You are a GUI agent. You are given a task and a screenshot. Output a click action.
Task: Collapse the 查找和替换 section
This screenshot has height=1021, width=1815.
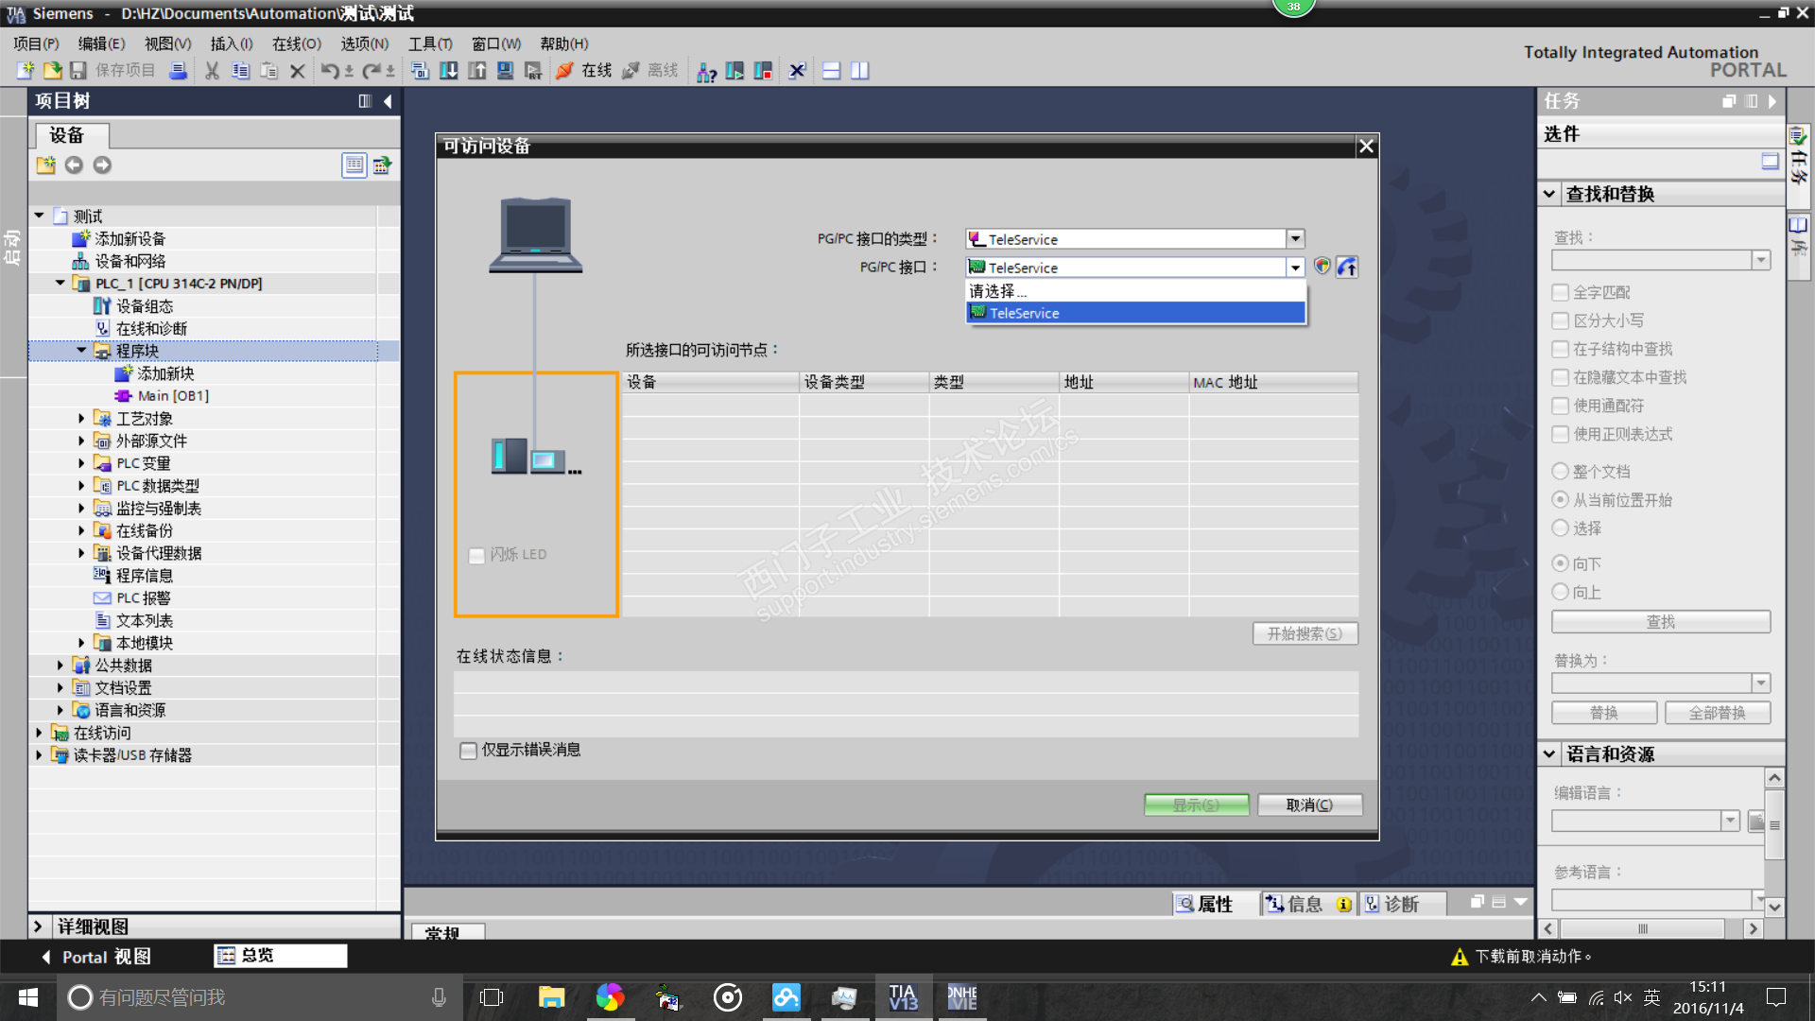(x=1549, y=194)
